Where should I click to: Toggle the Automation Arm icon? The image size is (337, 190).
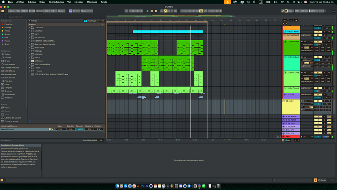[165, 11]
